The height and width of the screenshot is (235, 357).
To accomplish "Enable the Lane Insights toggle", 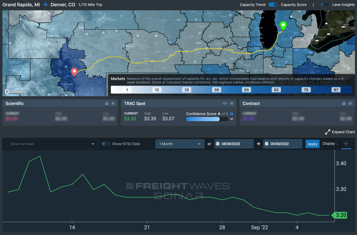I will pyautogui.click(x=325, y=5).
